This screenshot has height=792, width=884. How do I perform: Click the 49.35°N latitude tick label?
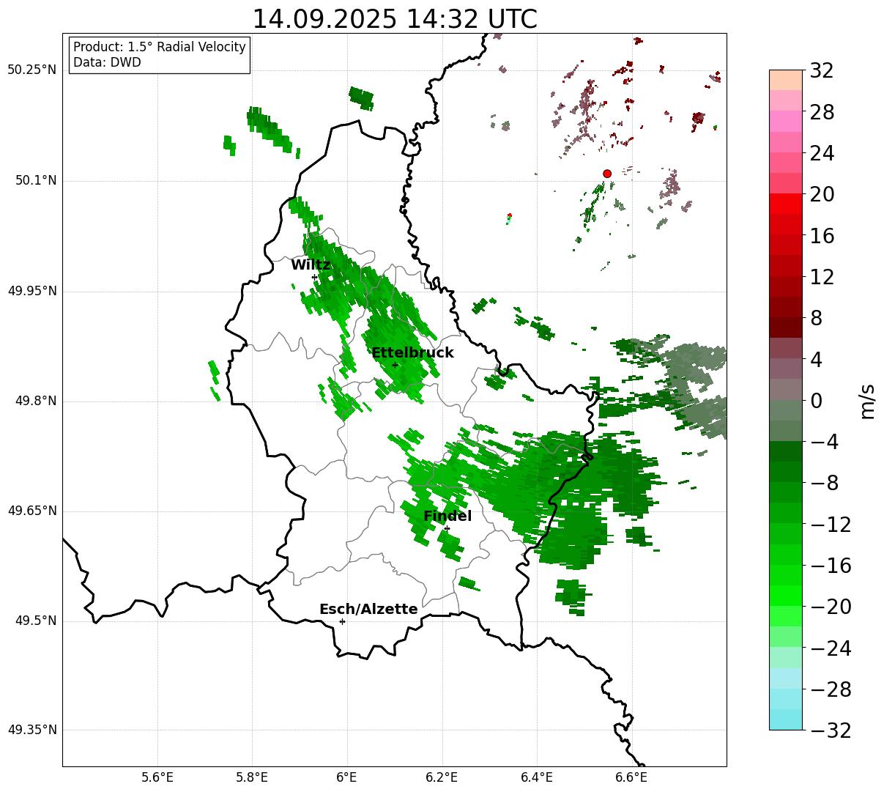coord(32,730)
